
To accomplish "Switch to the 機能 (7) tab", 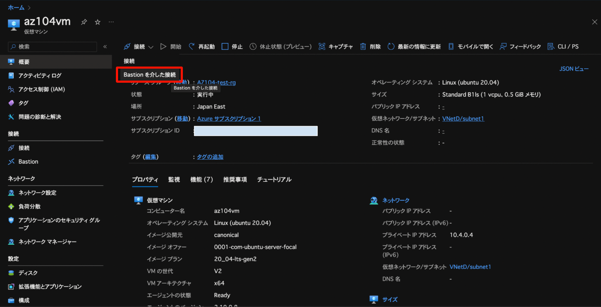I will coord(202,180).
